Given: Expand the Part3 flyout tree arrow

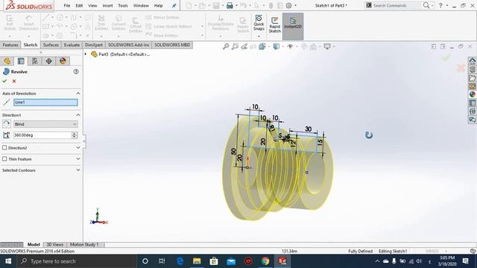Looking at the screenshot, I should pyautogui.click(x=86, y=54).
